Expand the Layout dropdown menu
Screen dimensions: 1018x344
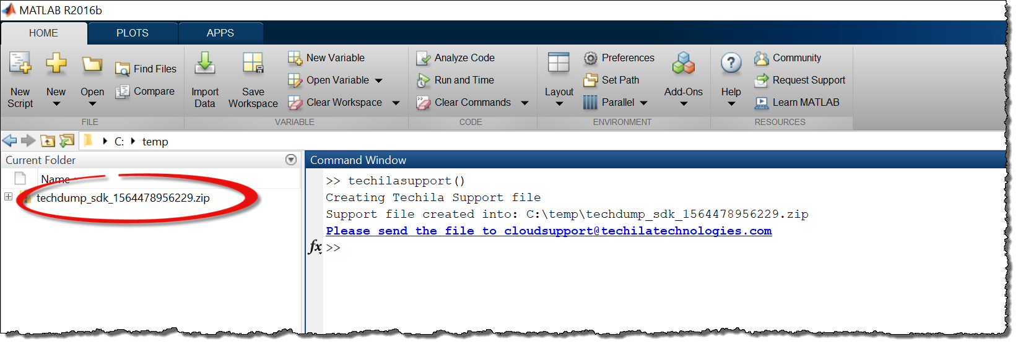(559, 103)
